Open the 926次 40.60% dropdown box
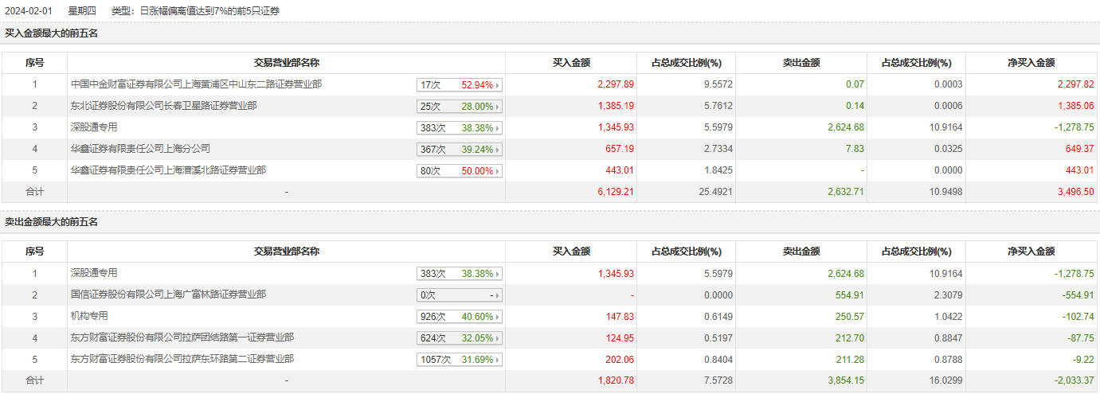 click(x=460, y=317)
